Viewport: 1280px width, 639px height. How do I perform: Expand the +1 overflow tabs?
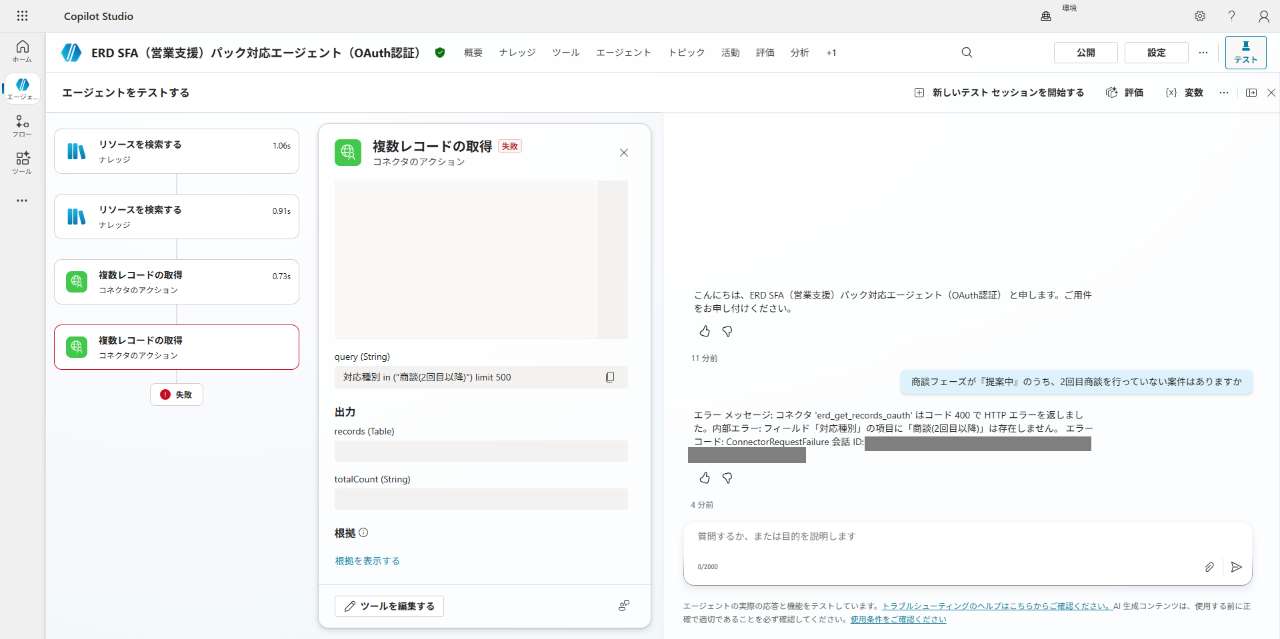831,53
